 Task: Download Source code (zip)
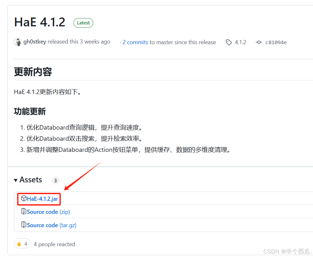[x=48, y=212]
